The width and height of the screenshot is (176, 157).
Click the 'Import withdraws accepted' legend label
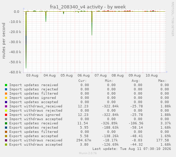point(36,119)
